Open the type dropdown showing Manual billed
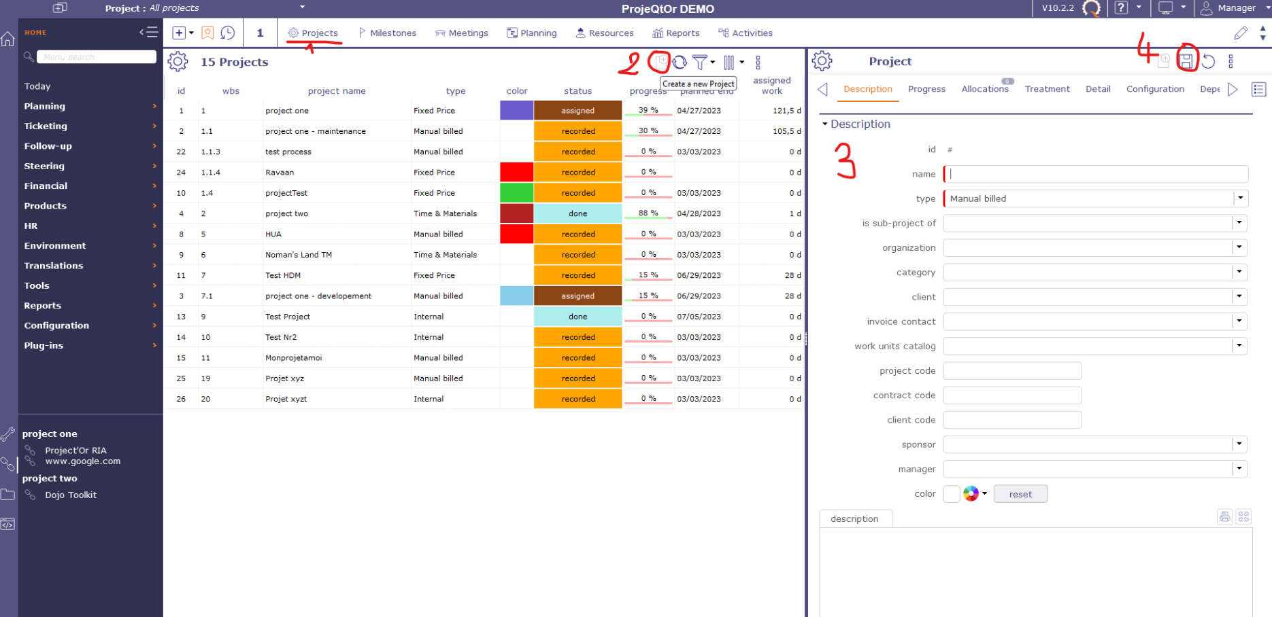The image size is (1272, 617). (1240, 198)
